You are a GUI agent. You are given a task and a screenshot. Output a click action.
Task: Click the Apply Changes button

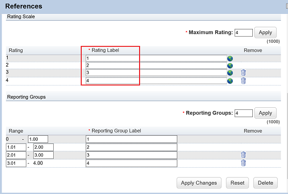coord(199,183)
